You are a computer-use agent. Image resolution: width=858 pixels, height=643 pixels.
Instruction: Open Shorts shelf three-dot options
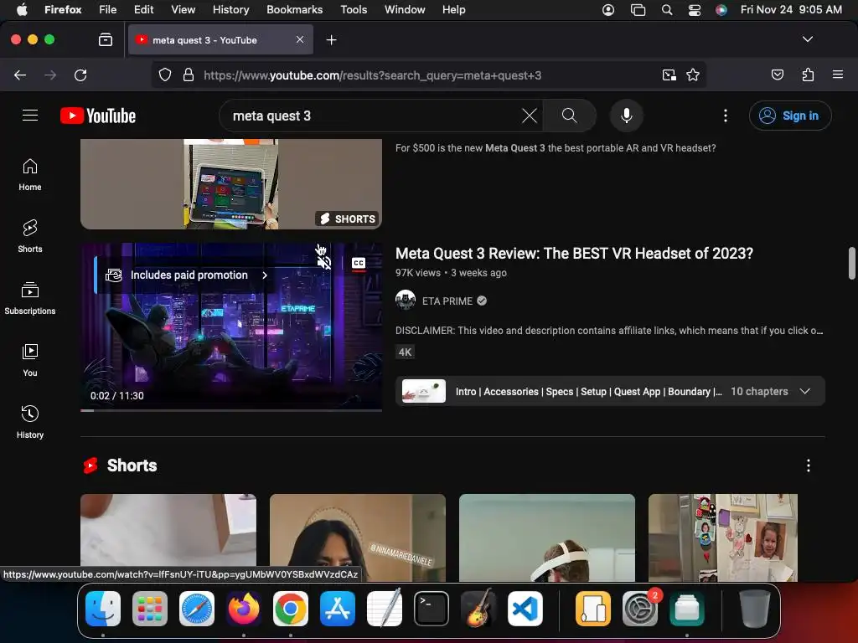point(809,466)
